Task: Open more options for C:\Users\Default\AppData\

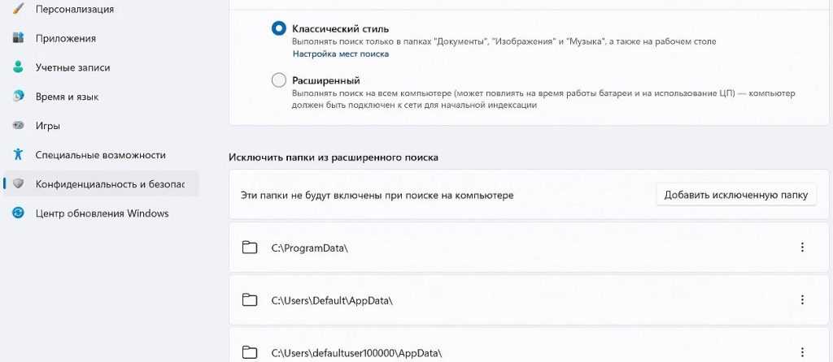Action: pos(802,300)
